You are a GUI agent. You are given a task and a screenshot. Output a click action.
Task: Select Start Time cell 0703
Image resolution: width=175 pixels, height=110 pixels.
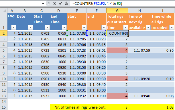42,33
